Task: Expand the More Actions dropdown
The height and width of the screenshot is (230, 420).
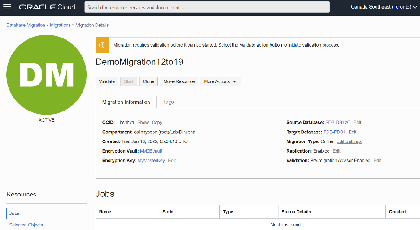Action: 221,81
